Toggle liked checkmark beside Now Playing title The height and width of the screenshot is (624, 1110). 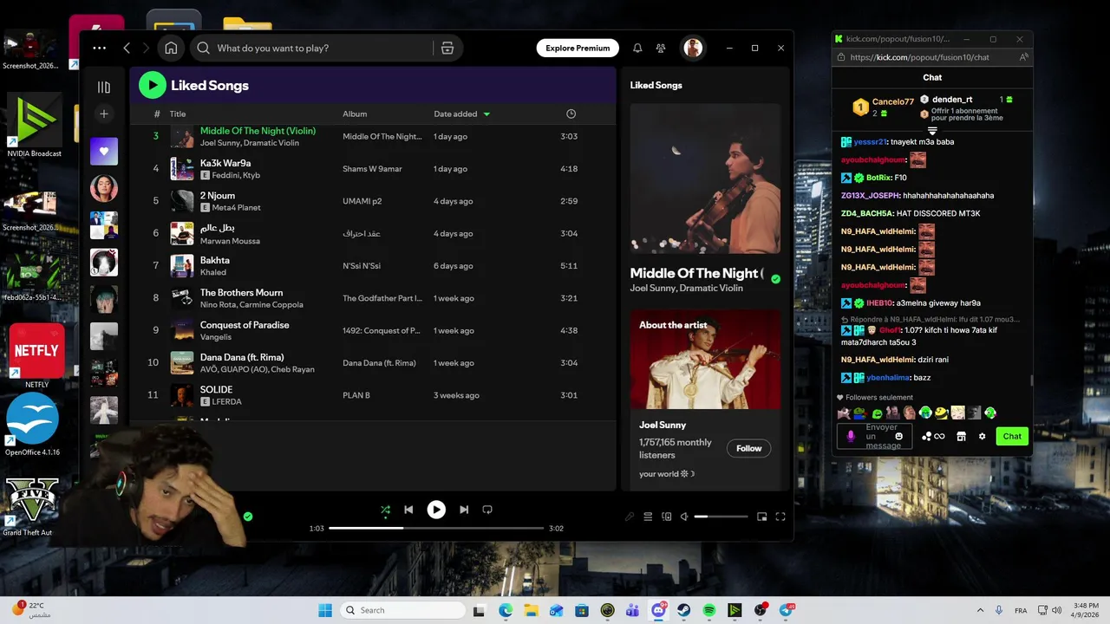(775, 279)
